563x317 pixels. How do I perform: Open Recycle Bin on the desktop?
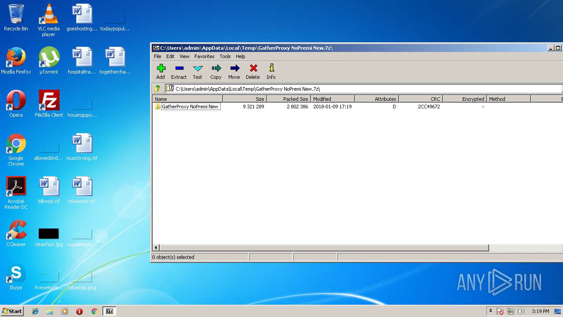(x=16, y=18)
